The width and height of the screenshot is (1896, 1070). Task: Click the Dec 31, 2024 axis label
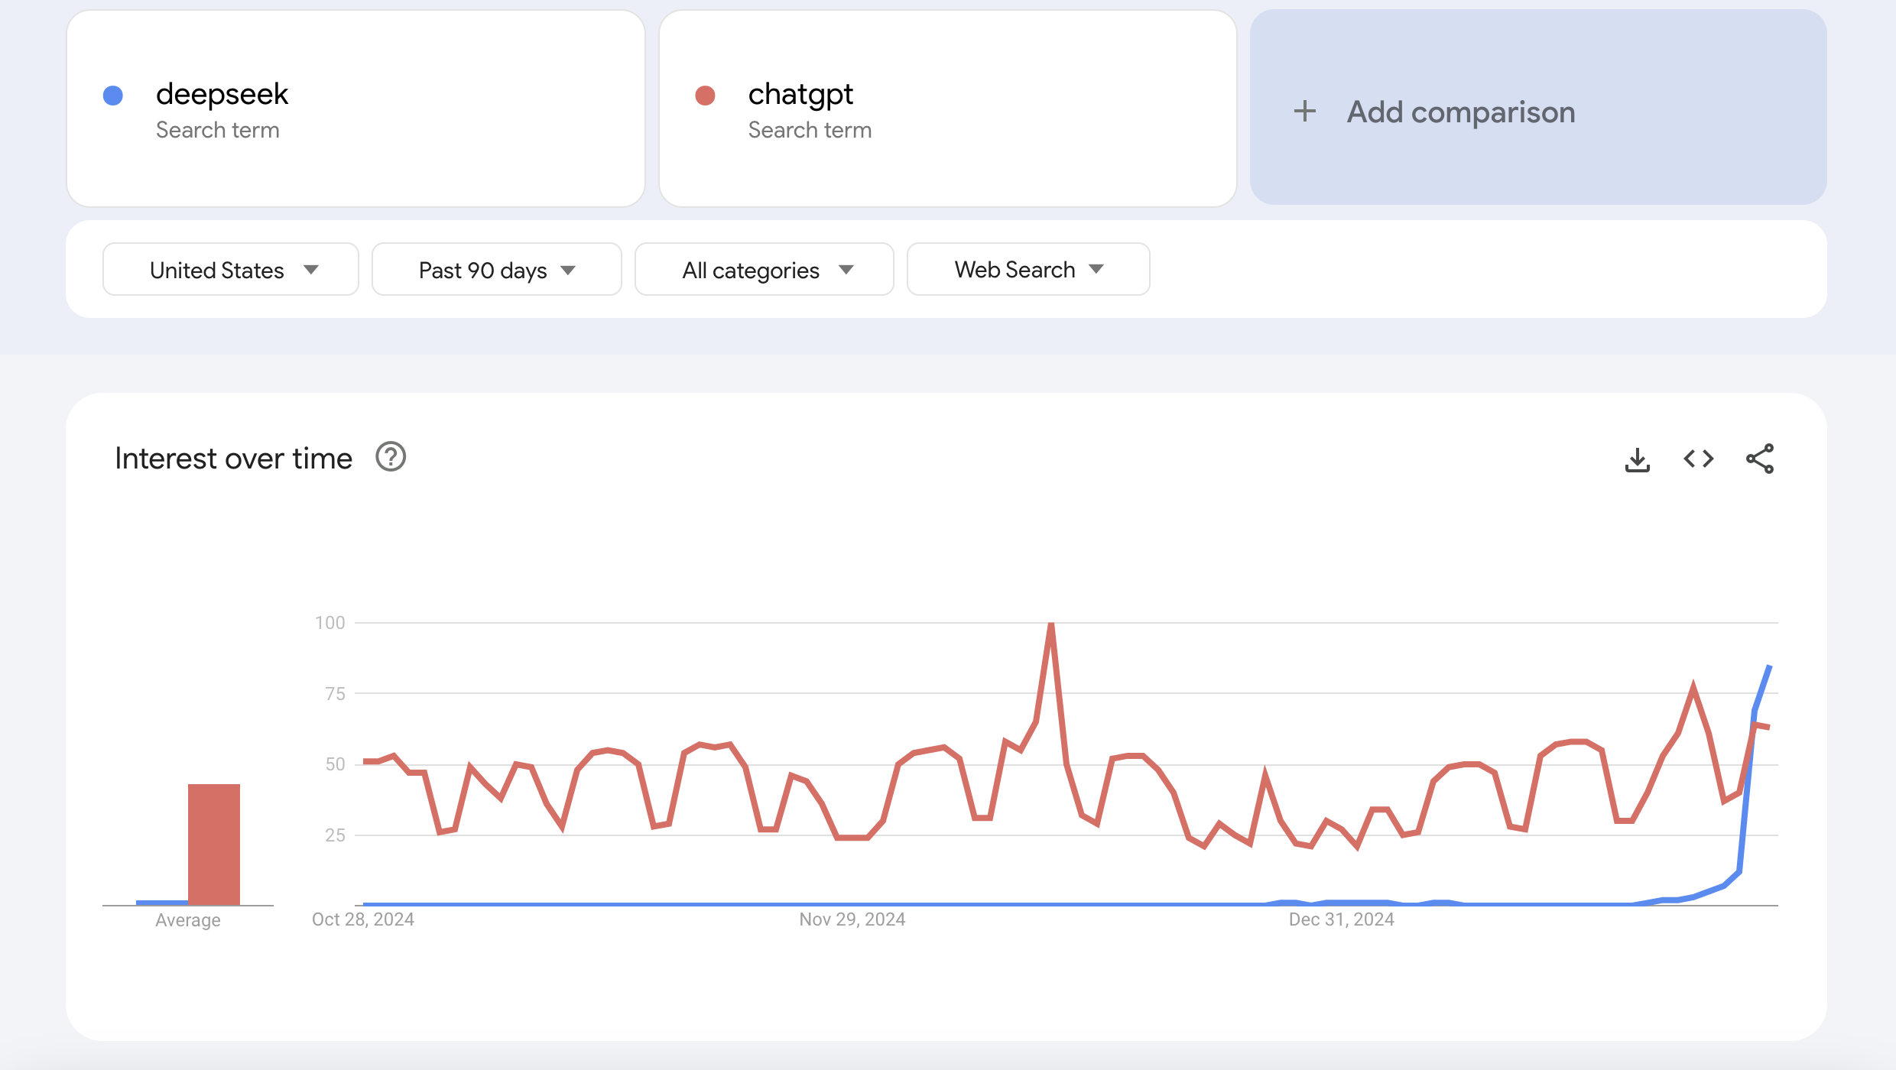[1342, 919]
